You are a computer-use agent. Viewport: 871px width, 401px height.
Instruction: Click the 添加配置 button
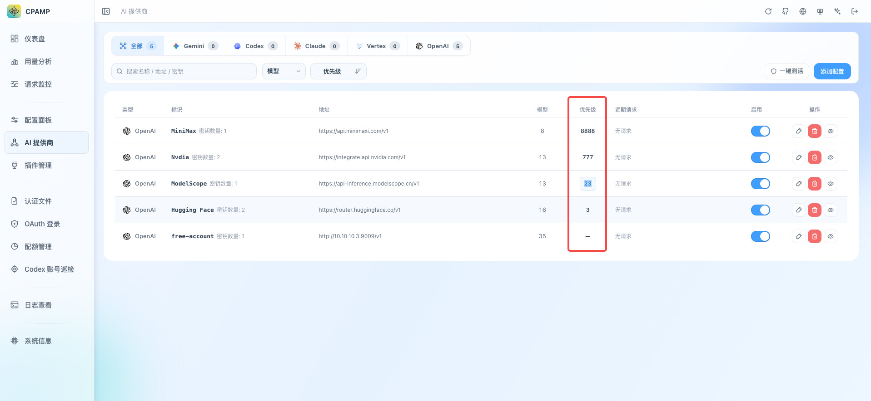click(x=832, y=71)
